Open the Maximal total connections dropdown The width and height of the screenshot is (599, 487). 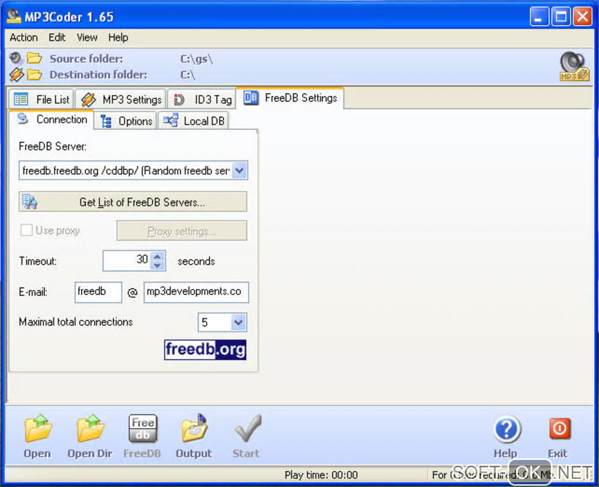[238, 323]
